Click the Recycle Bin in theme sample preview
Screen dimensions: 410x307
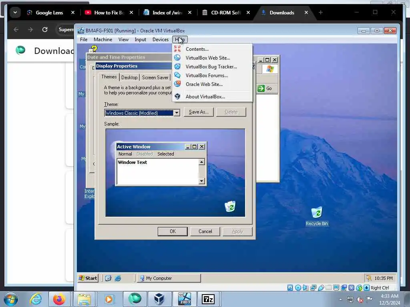[x=230, y=206]
